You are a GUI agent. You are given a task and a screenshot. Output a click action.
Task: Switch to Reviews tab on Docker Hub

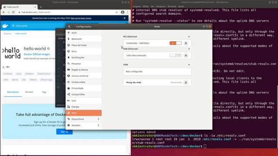tap(29, 92)
